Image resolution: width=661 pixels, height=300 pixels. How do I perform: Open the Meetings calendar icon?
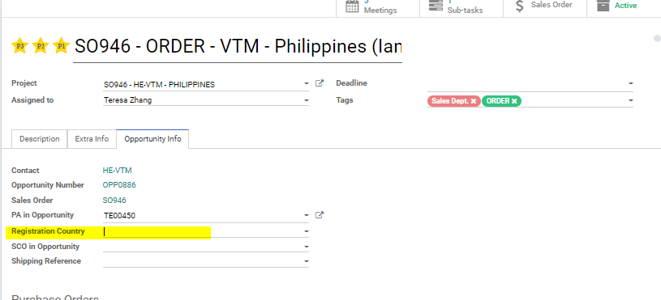[353, 6]
